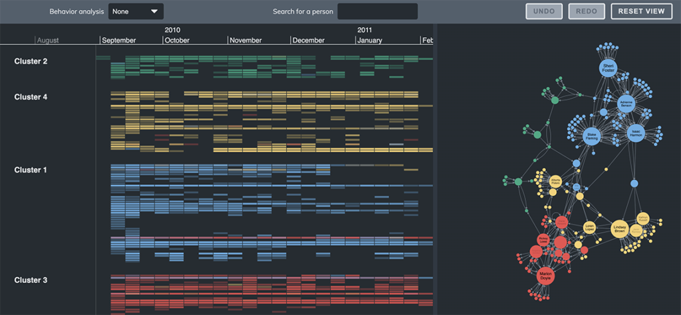The image size is (681, 315).
Task: Select the Rickey Lowe node
Action: point(543,239)
